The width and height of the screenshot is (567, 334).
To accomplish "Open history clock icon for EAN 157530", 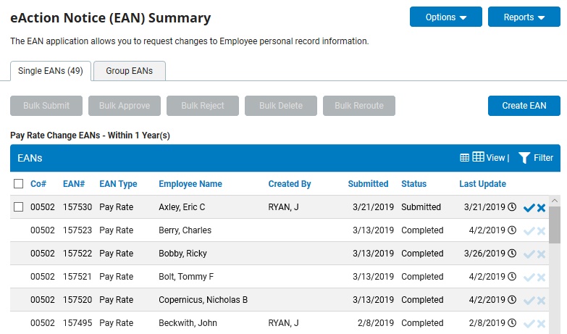I will click(512, 207).
